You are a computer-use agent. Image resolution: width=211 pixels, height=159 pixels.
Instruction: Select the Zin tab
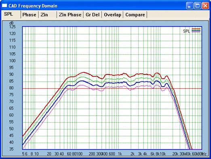[48, 15]
